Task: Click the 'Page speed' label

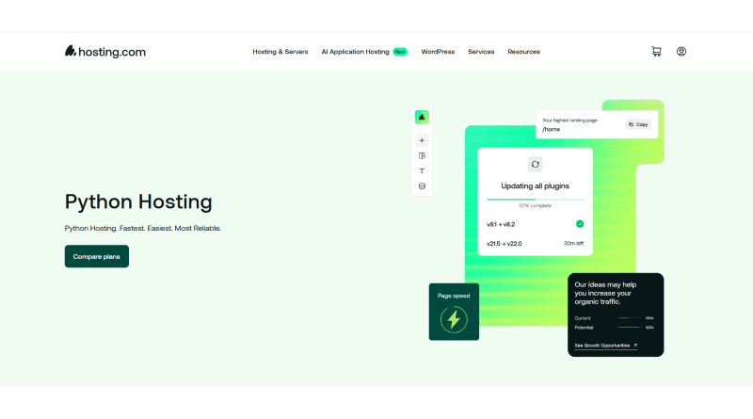Action: [454, 296]
